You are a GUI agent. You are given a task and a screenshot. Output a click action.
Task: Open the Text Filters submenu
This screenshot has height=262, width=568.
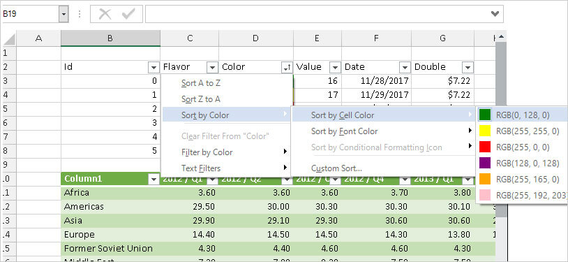pos(227,168)
